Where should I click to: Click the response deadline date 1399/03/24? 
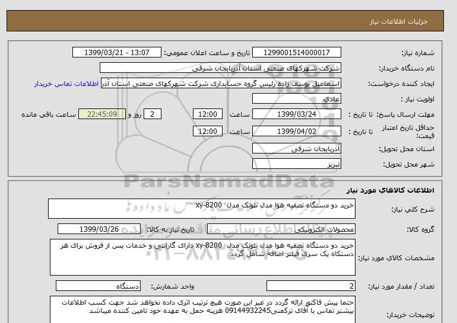click(x=296, y=114)
